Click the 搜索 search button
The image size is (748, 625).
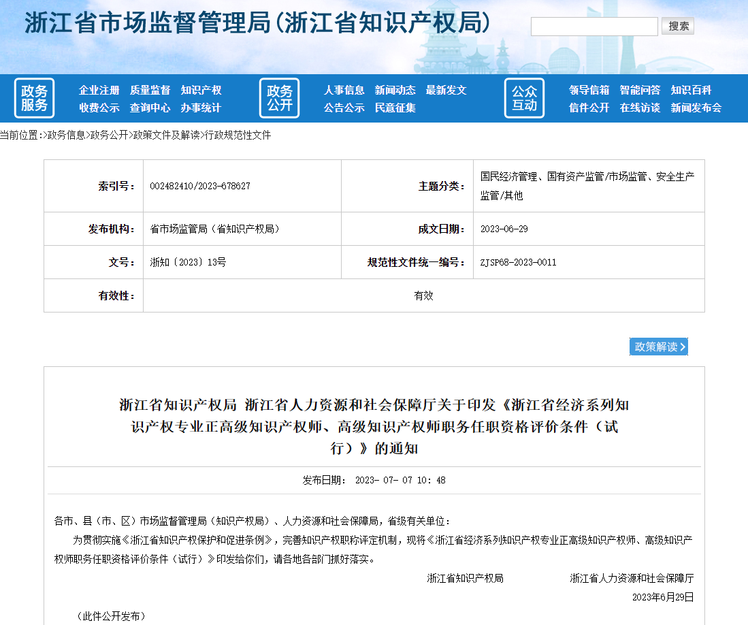(x=677, y=26)
